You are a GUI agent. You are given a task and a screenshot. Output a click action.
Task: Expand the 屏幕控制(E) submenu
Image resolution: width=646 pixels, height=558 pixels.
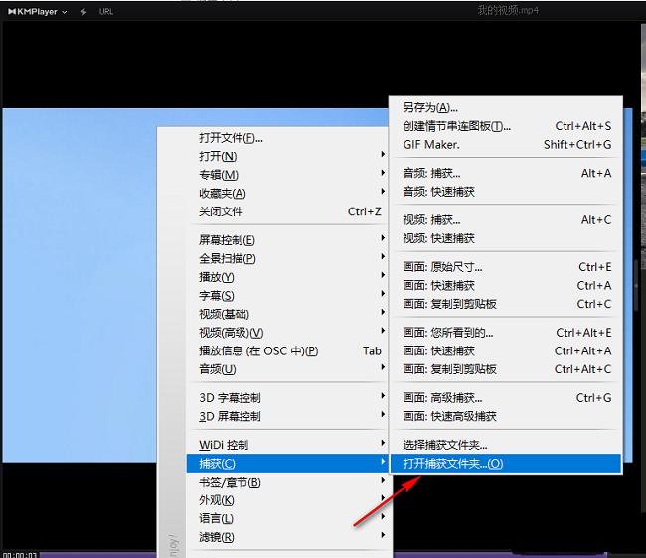pyautogui.click(x=228, y=240)
